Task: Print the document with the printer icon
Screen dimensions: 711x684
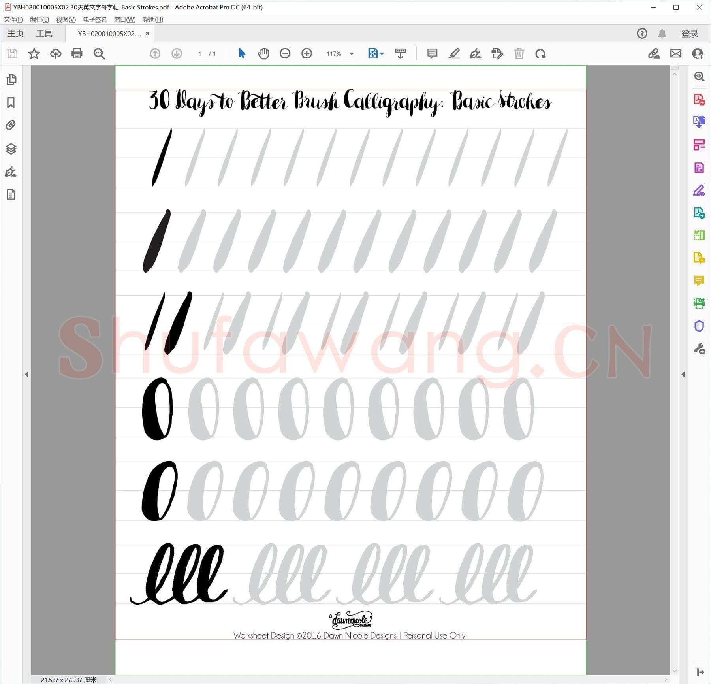Action: click(77, 53)
